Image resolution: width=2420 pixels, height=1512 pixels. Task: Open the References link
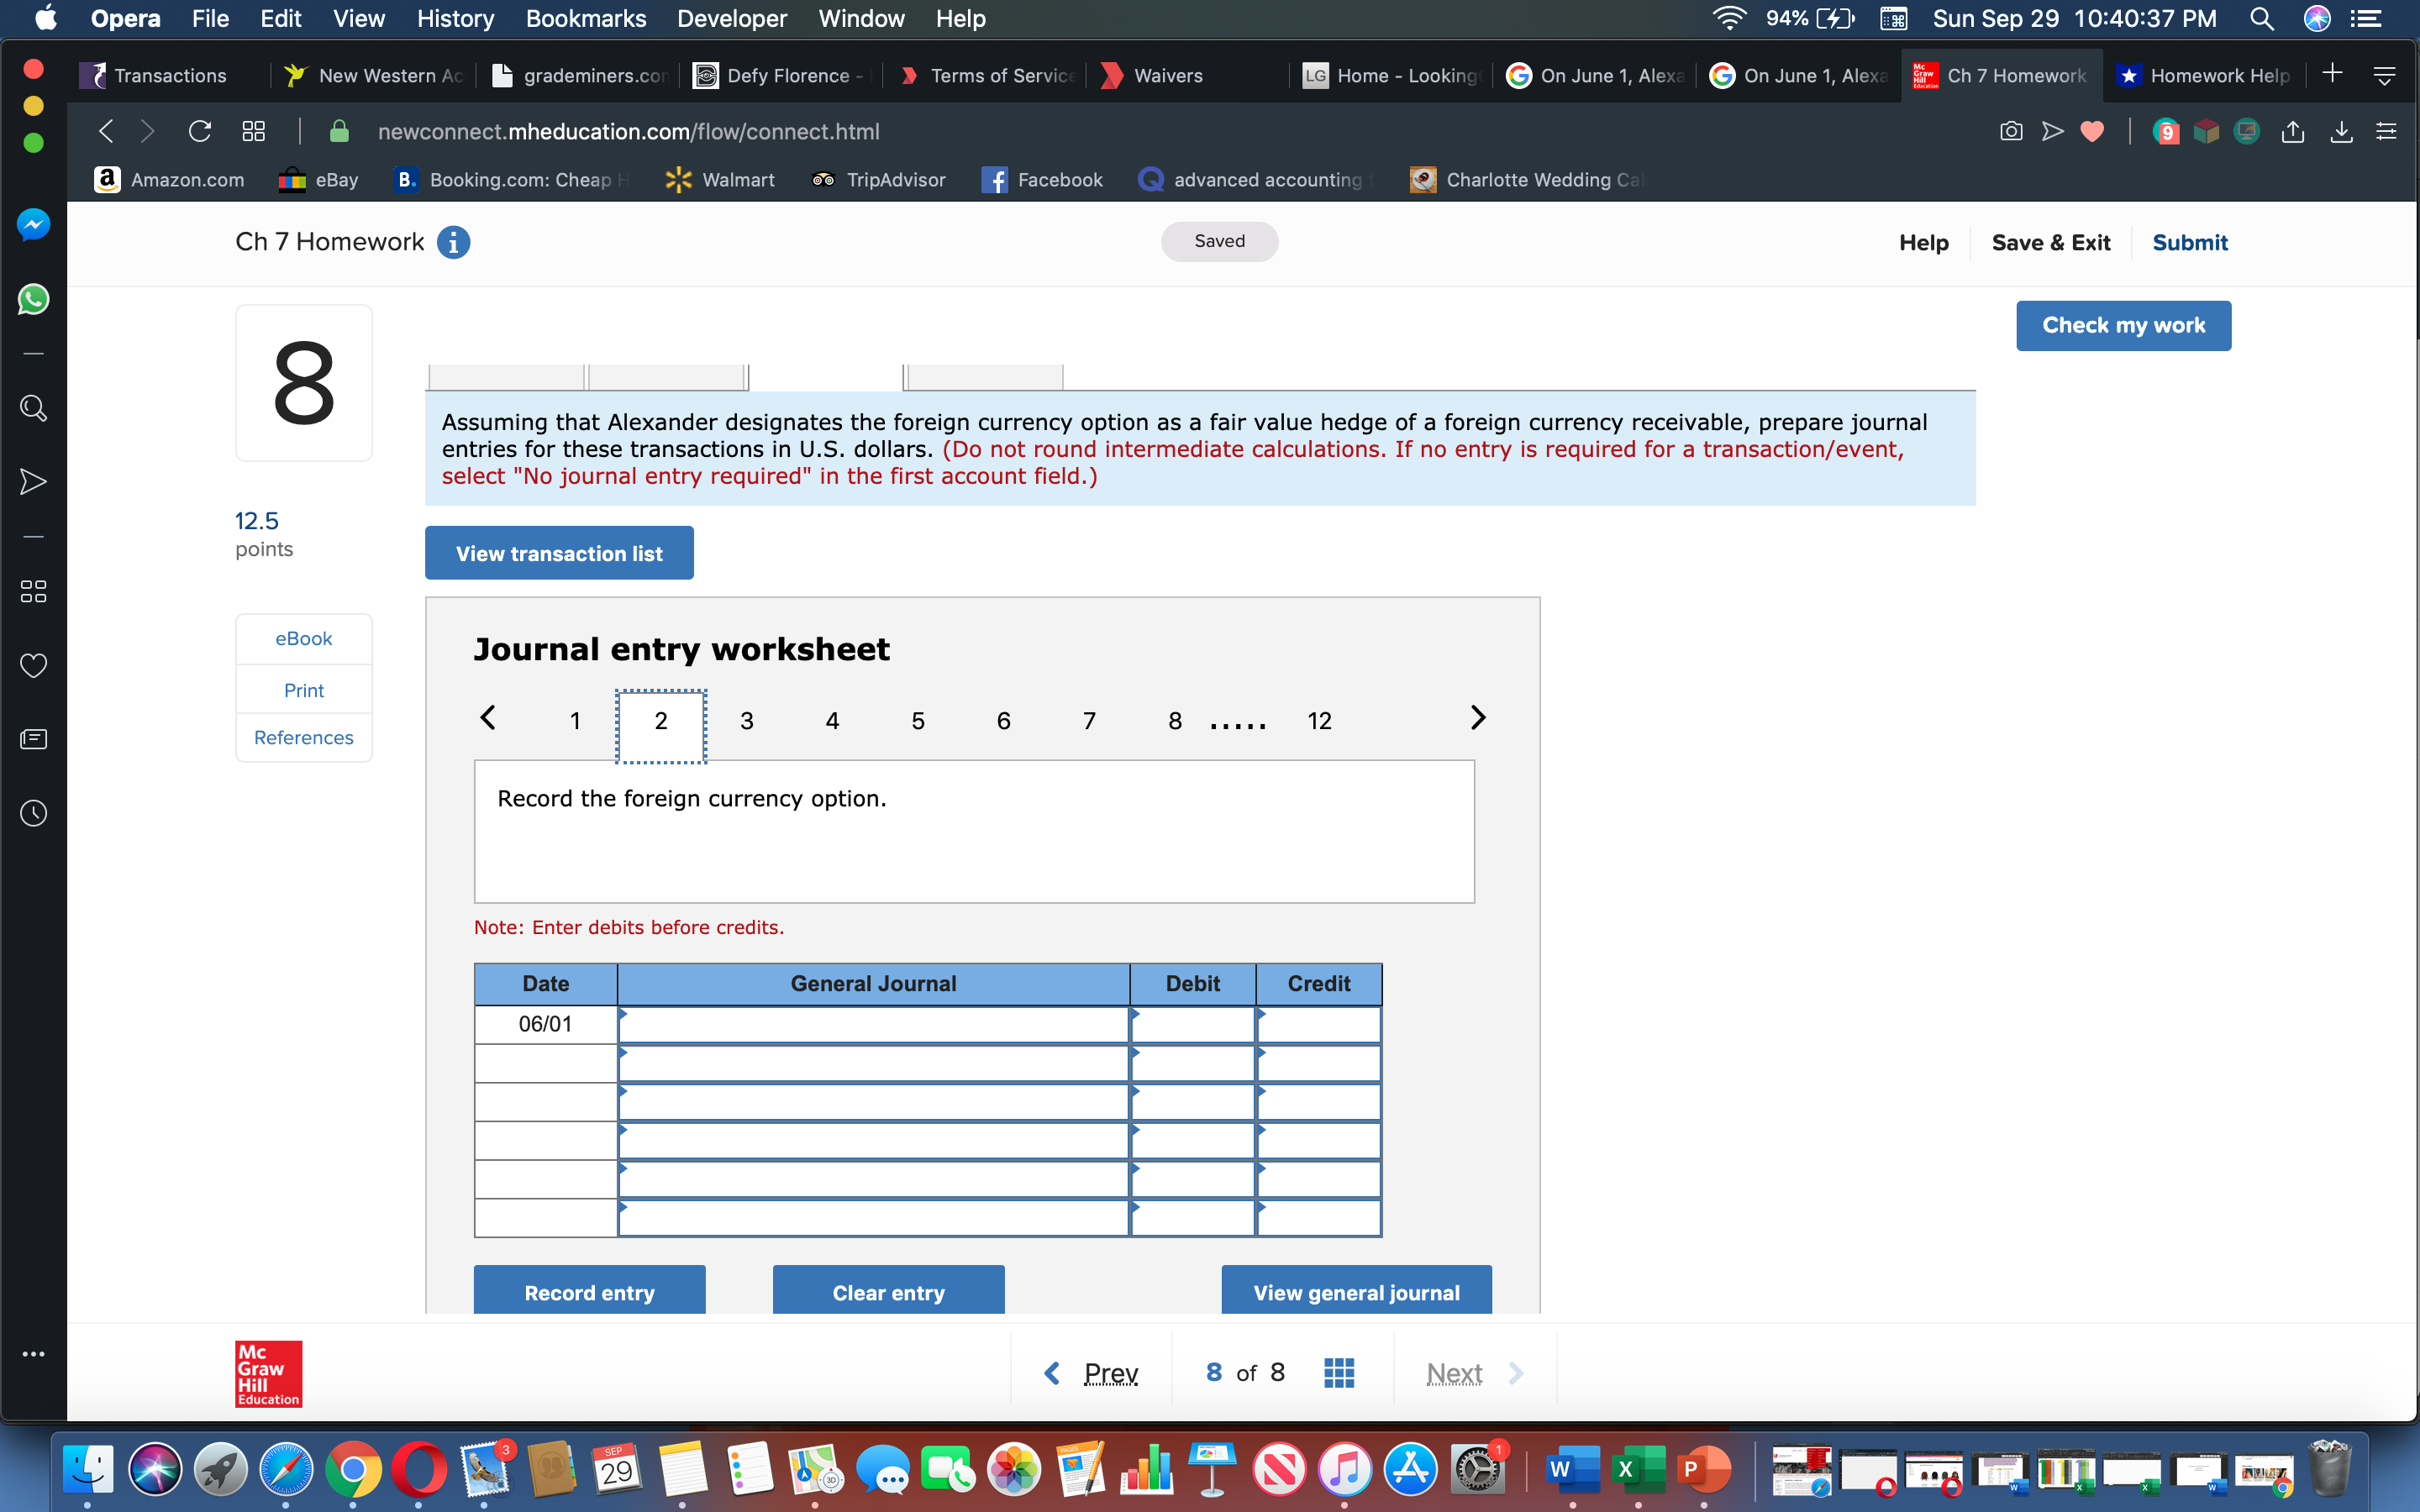pyautogui.click(x=303, y=737)
